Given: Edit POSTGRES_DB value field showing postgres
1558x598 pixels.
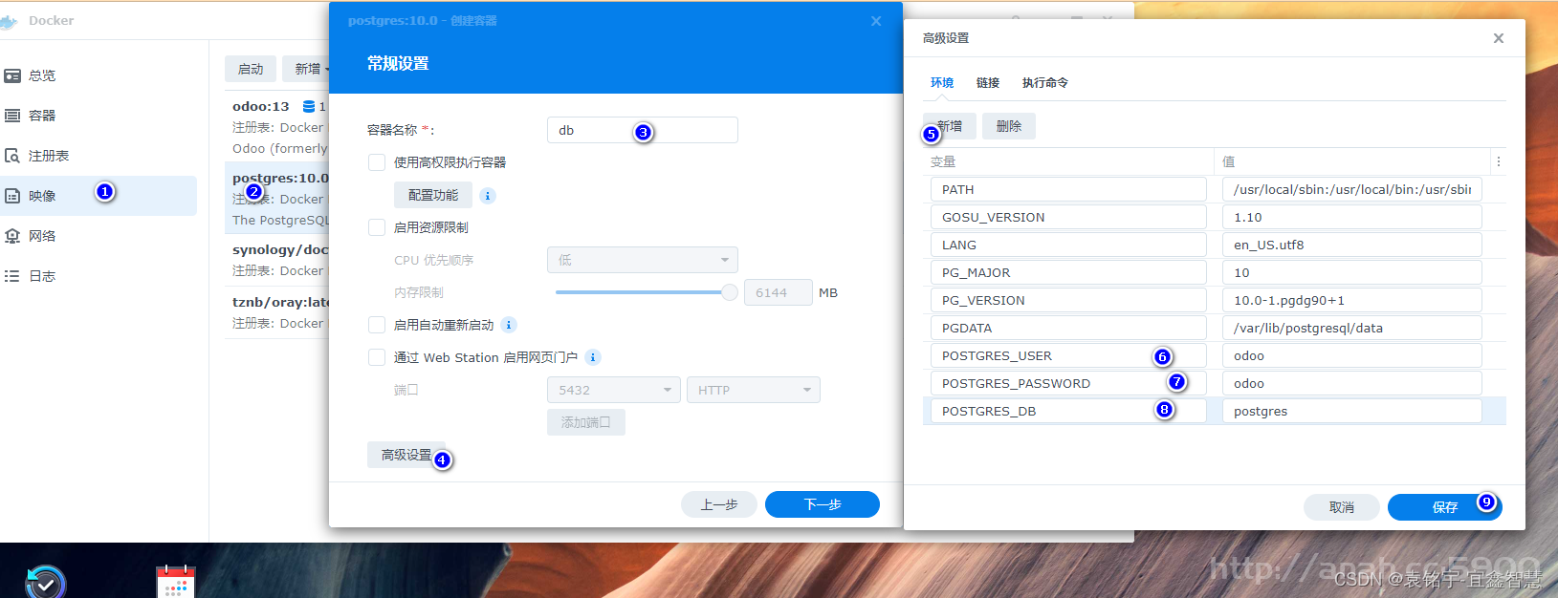Looking at the screenshot, I should coord(1352,411).
